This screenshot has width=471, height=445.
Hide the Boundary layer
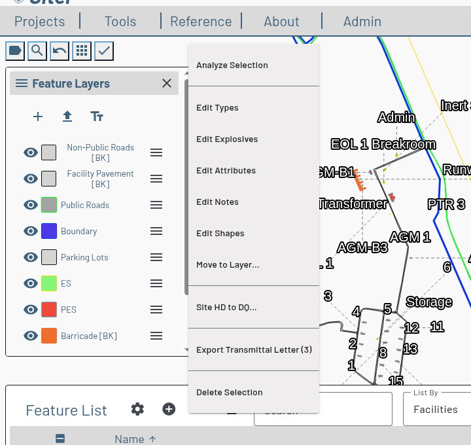tap(31, 231)
